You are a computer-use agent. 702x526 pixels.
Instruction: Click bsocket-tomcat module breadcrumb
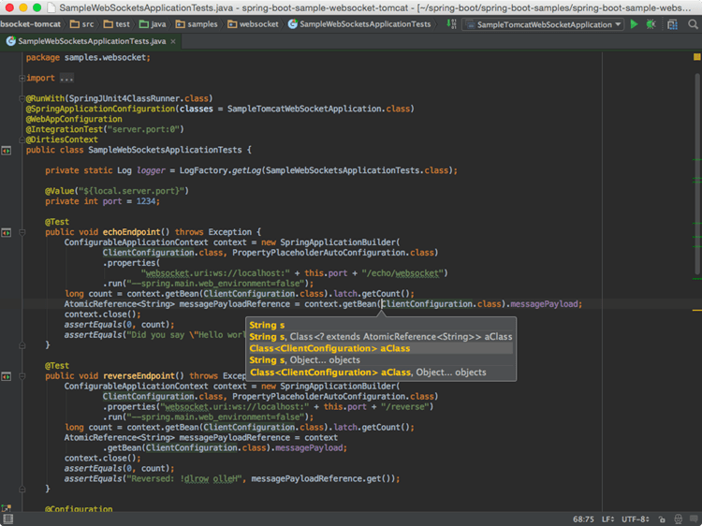[31, 24]
